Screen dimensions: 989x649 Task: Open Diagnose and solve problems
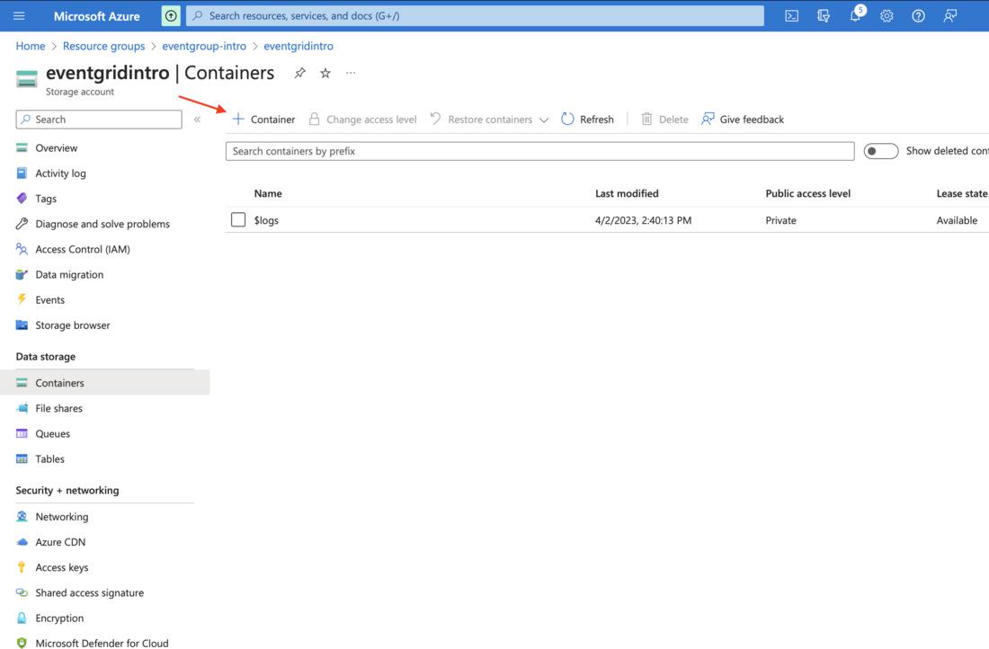click(x=104, y=224)
